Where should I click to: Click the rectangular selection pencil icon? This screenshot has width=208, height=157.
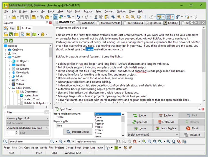click(x=139, y=17)
